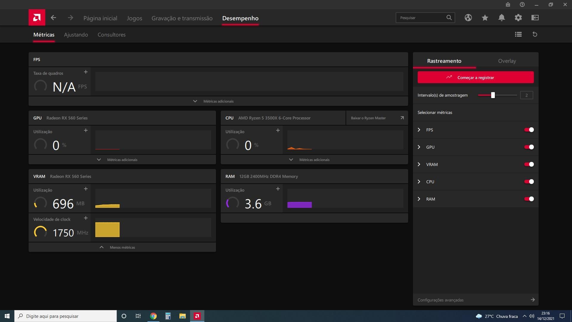Select the Rastreamento tab
The image size is (572, 322).
coord(444,61)
